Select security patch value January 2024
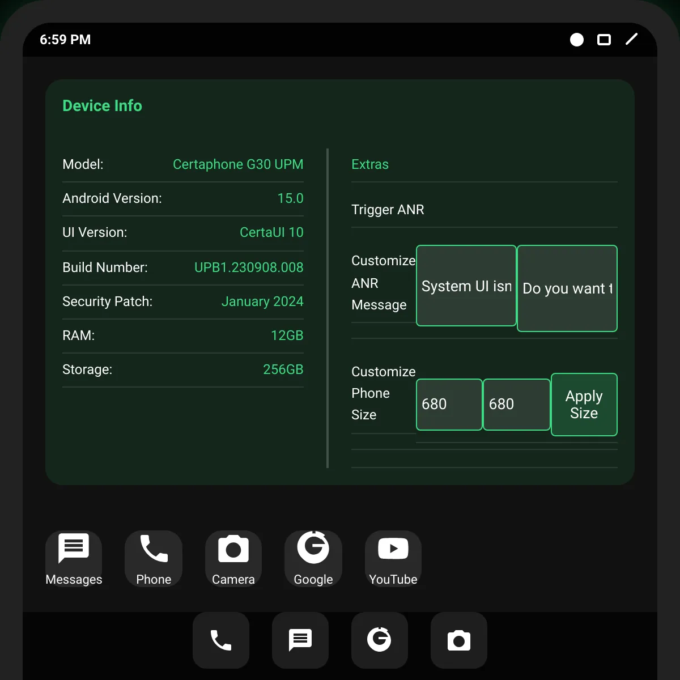 tap(262, 301)
